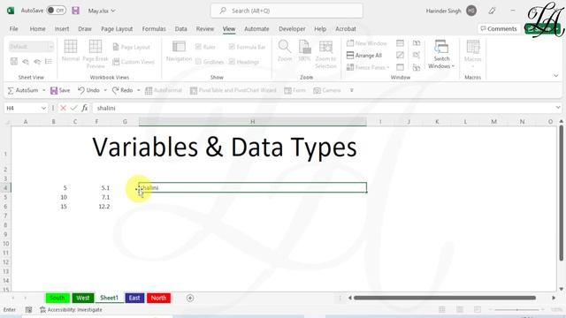566x318 pixels.
Task: Open the Form tool
Action: (294, 90)
